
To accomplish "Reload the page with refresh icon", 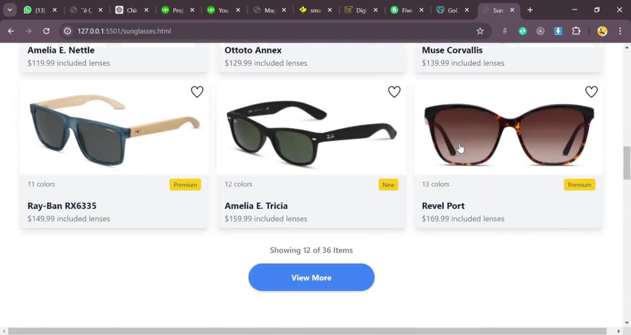I will tap(46, 31).
